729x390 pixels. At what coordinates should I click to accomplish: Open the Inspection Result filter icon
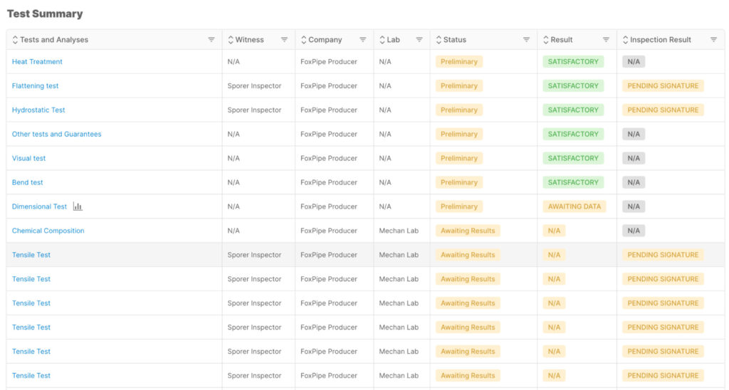713,40
